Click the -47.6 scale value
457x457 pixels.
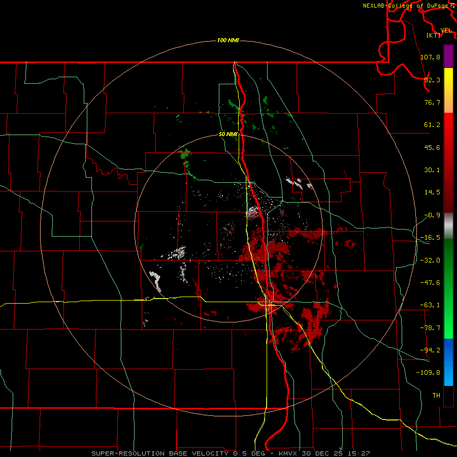(430, 283)
